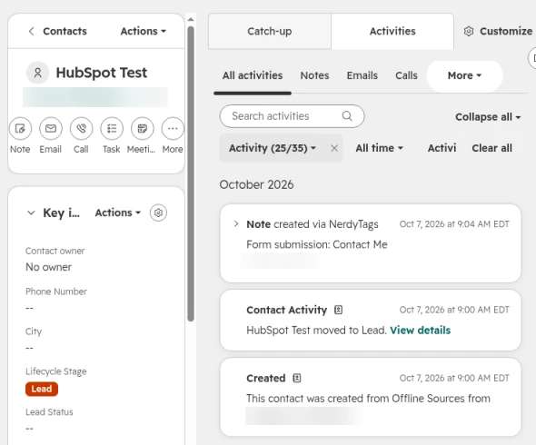This screenshot has height=445, width=536.
Task: Open Key info Actions dropdown
Action: 118,213
